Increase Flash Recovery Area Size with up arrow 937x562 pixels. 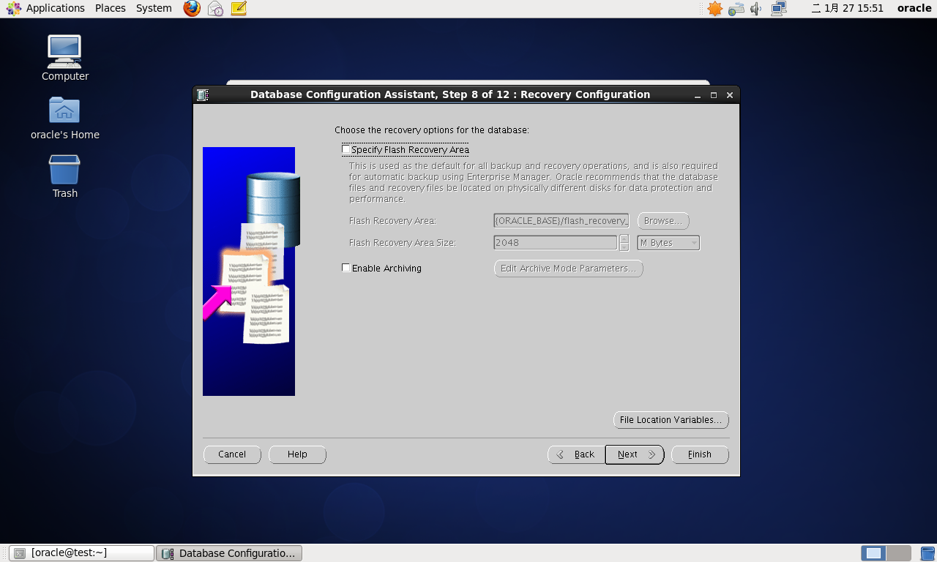624,239
